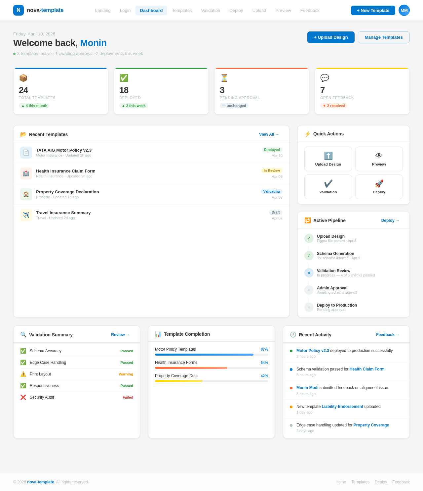Open the Property Coverage activity link

(x=371, y=425)
